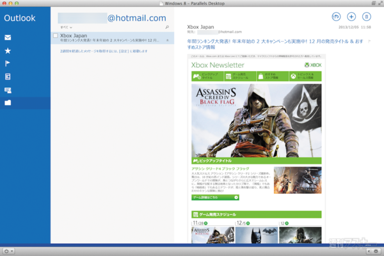
Task: Click the Outlook account title in sidebar
Action: 20,18
